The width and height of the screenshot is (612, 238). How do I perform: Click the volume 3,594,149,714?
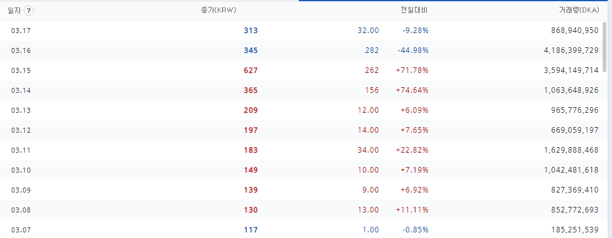point(571,70)
